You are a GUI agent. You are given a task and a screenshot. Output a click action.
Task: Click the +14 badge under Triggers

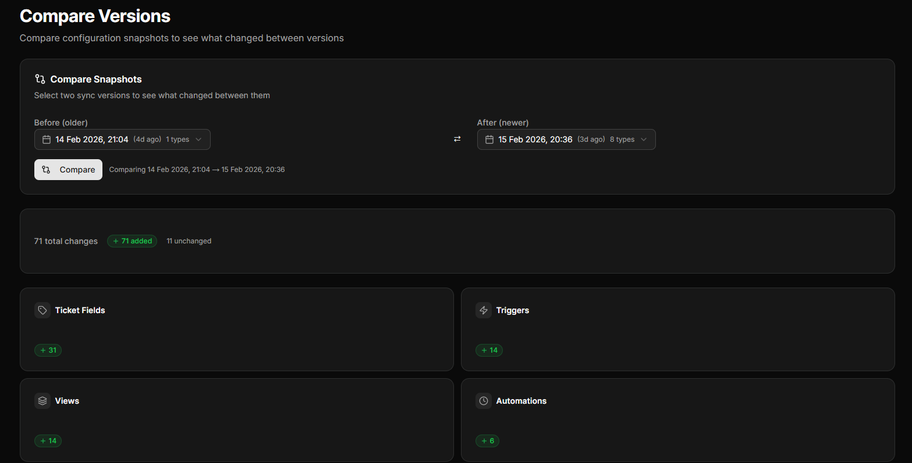(489, 350)
